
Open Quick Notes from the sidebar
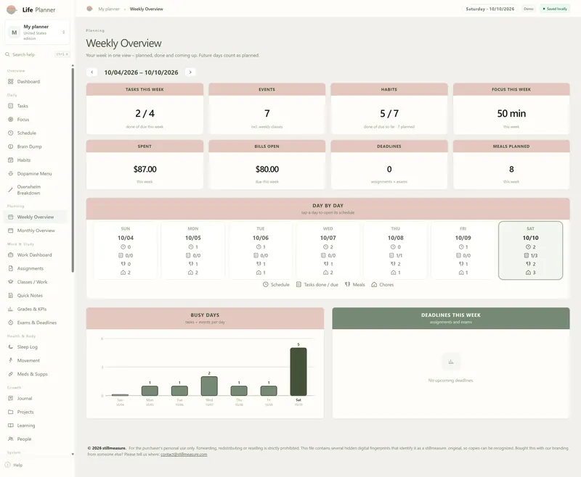coord(36,296)
